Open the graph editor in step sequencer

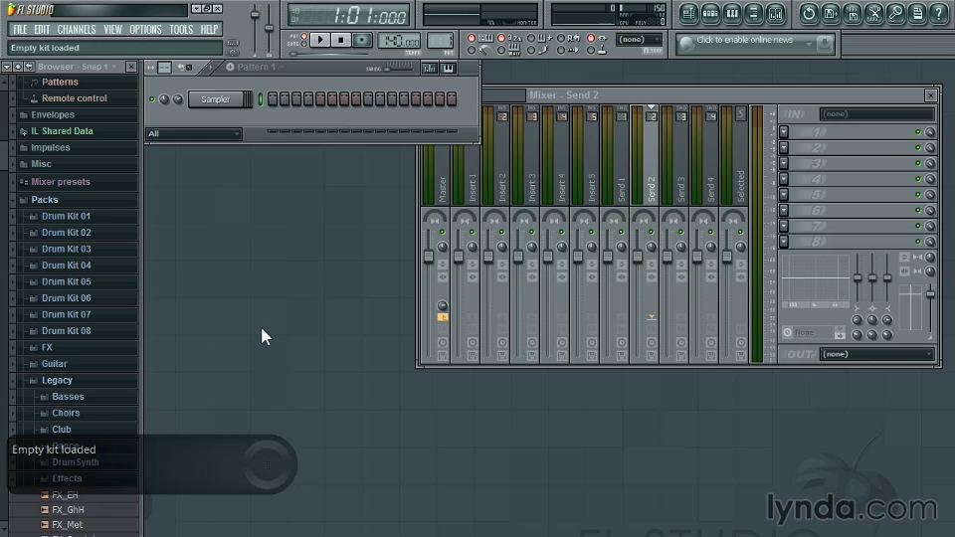[429, 68]
